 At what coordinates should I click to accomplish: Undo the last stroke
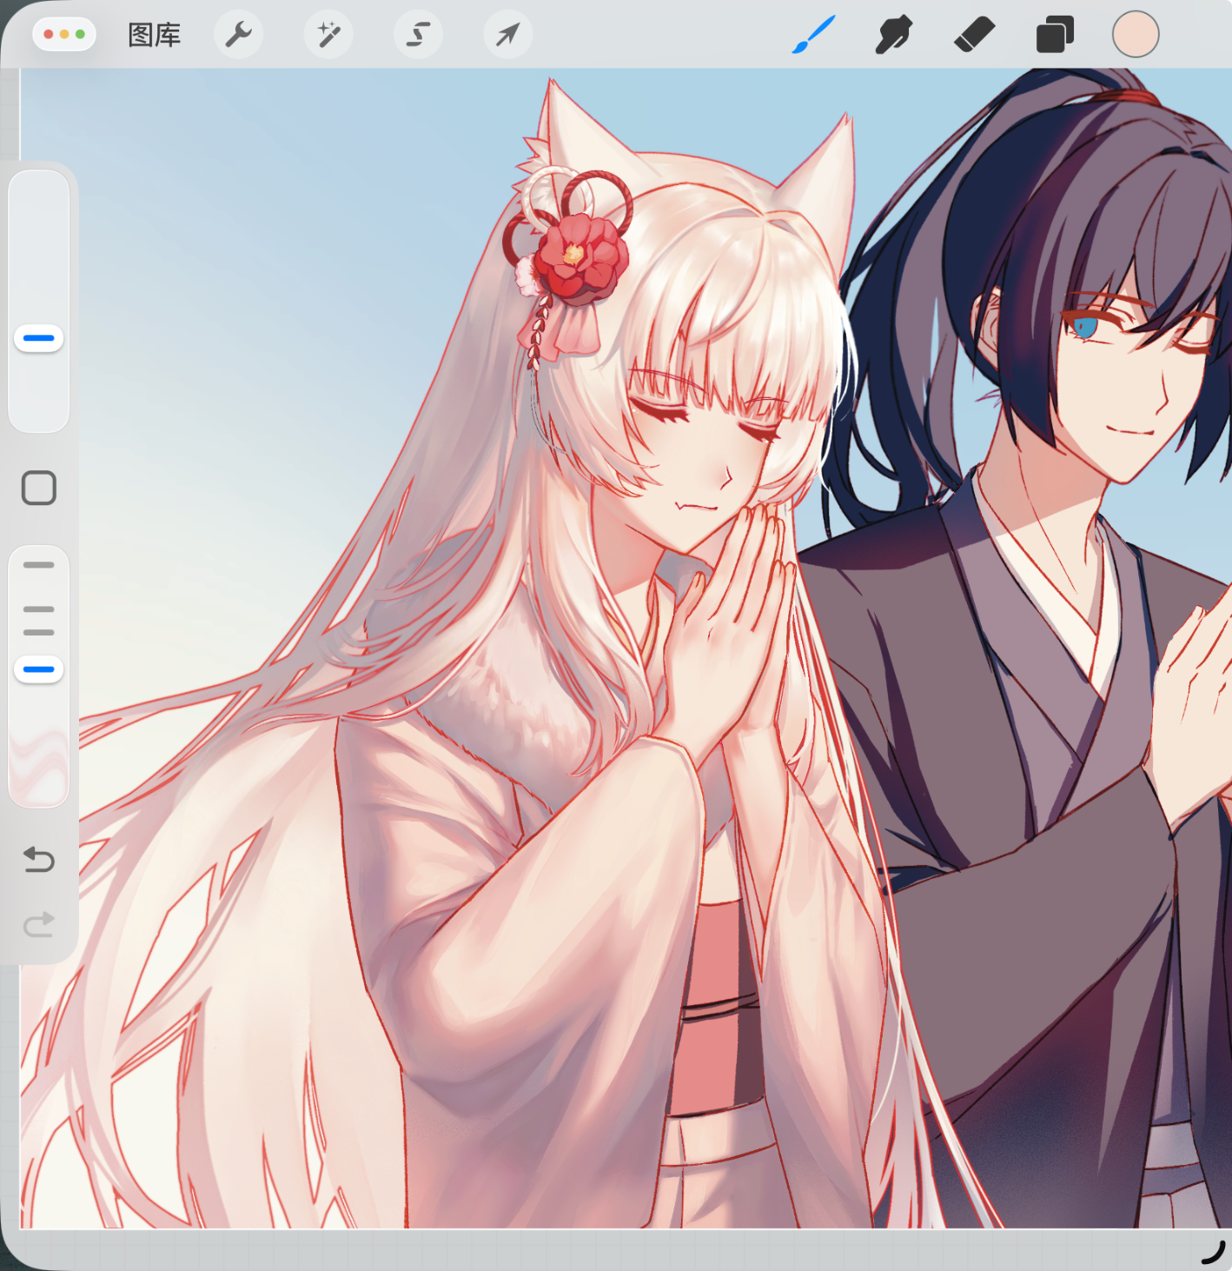coord(39,860)
